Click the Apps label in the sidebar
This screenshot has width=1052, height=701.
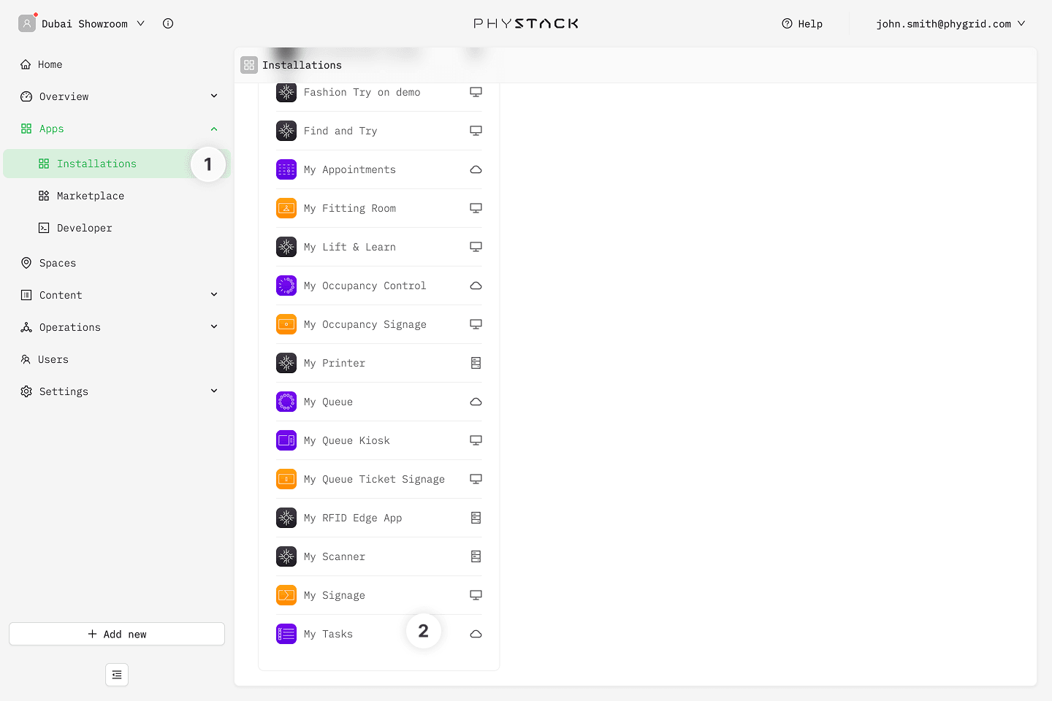[52, 129]
